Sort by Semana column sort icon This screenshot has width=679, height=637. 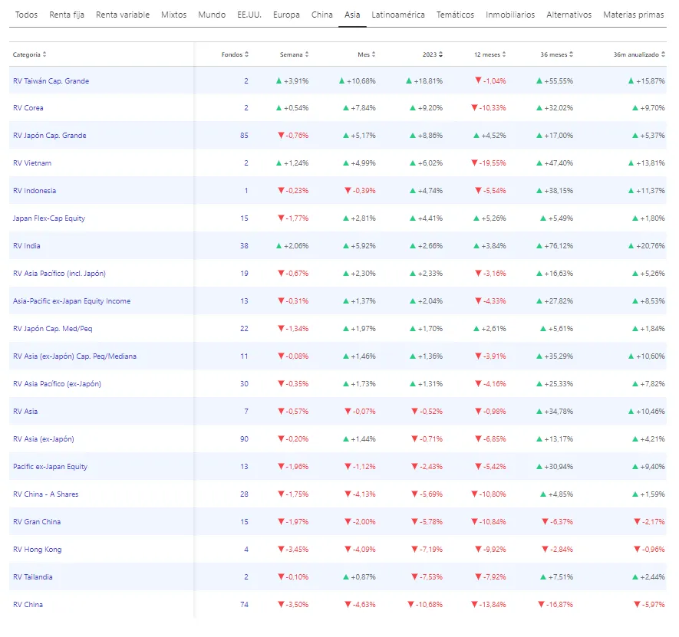(x=307, y=54)
